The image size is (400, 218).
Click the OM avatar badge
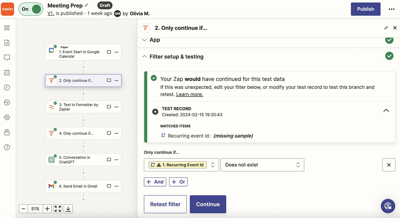[117, 13]
